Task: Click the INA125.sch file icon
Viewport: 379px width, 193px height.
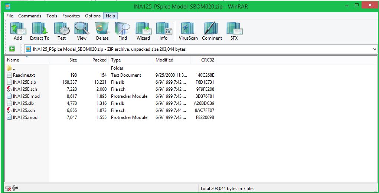Action: pos(9,110)
